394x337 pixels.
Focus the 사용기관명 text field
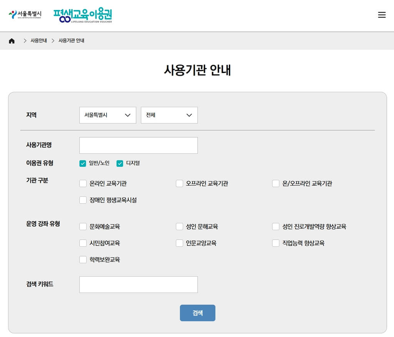point(139,145)
